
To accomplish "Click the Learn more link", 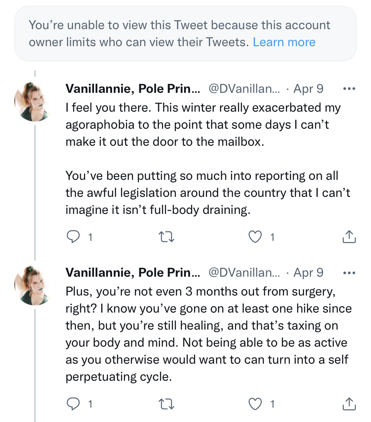I will [284, 42].
